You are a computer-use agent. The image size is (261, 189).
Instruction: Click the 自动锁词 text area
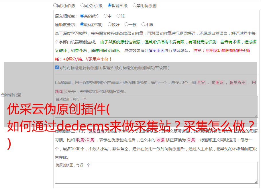(x=156, y=107)
